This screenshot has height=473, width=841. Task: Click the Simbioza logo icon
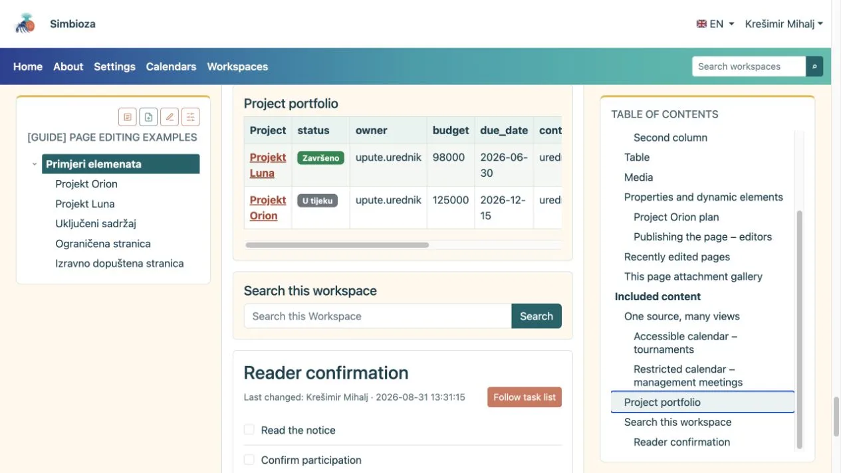[25, 24]
